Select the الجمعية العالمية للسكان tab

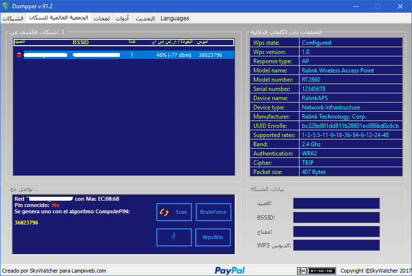tap(58, 17)
